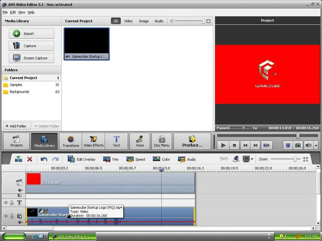Screen dimensions: 322x241
Task: Click the small thumbnails icon left of the size slider
Action: [x=172, y=21]
